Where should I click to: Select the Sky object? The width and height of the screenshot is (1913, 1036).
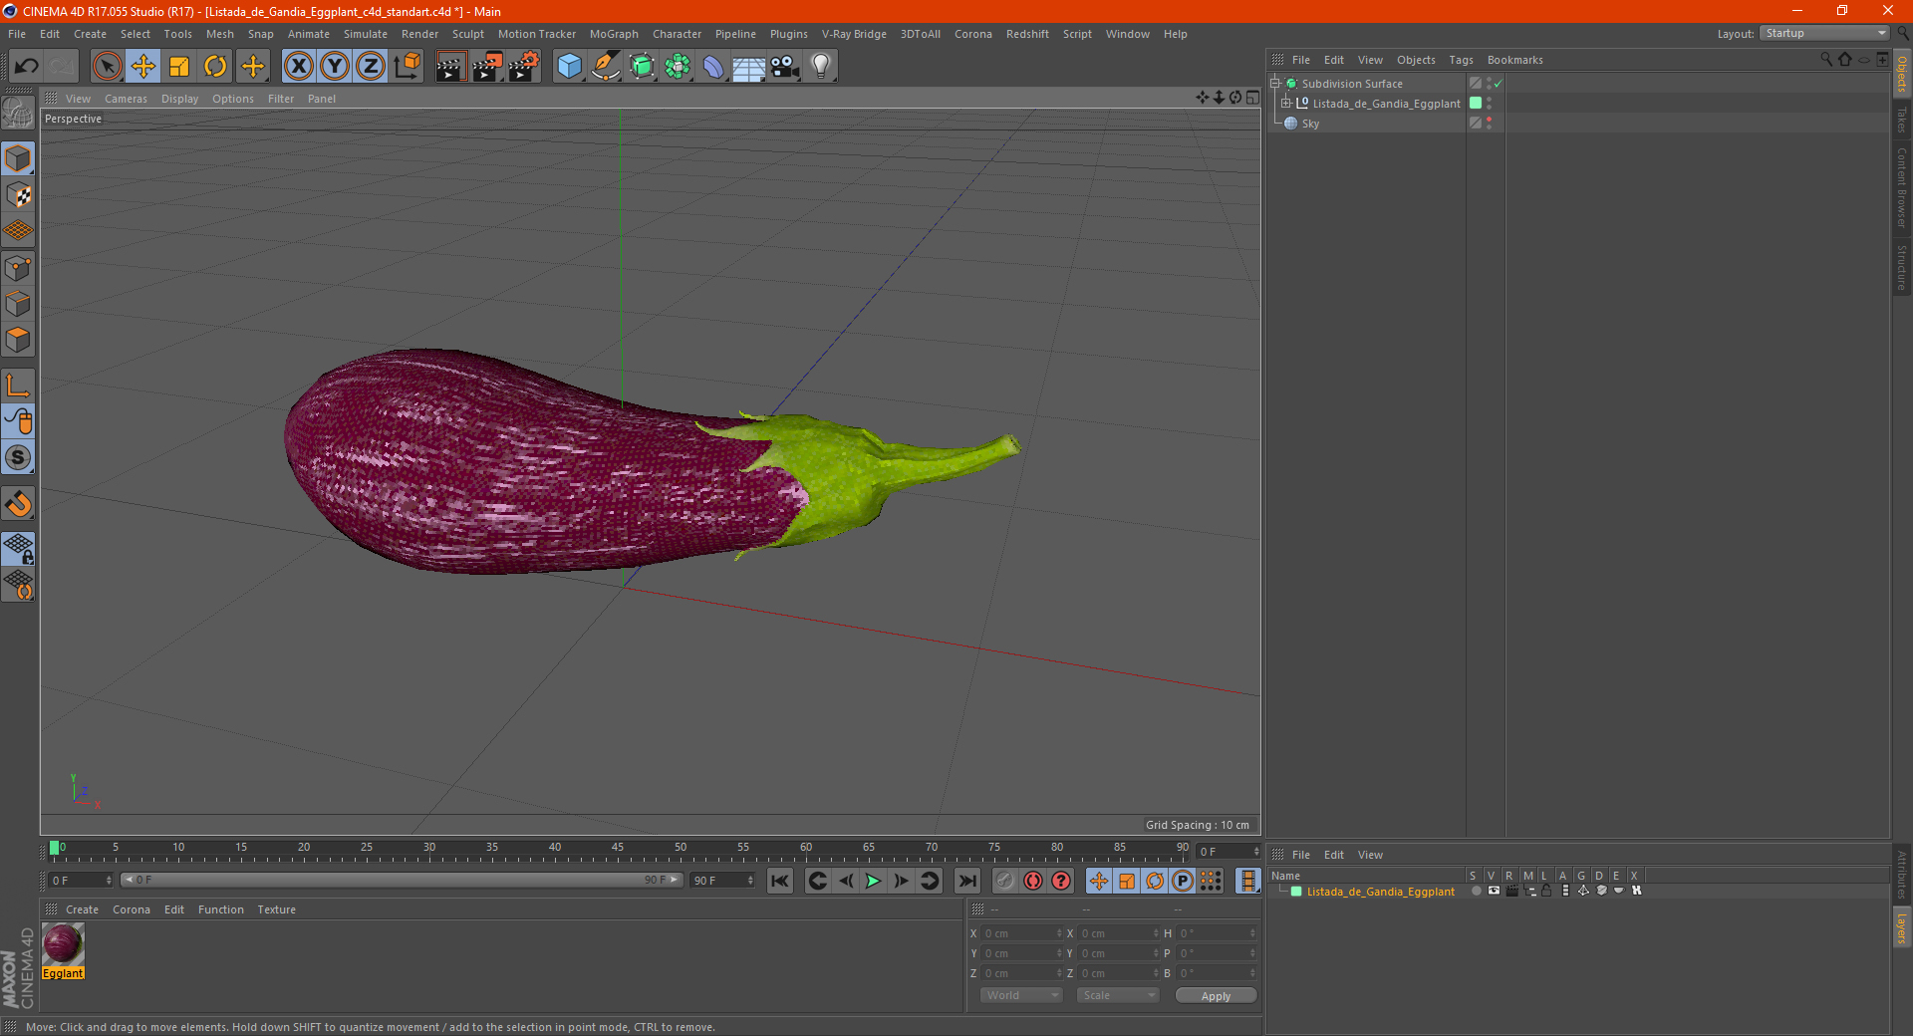coord(1310,124)
